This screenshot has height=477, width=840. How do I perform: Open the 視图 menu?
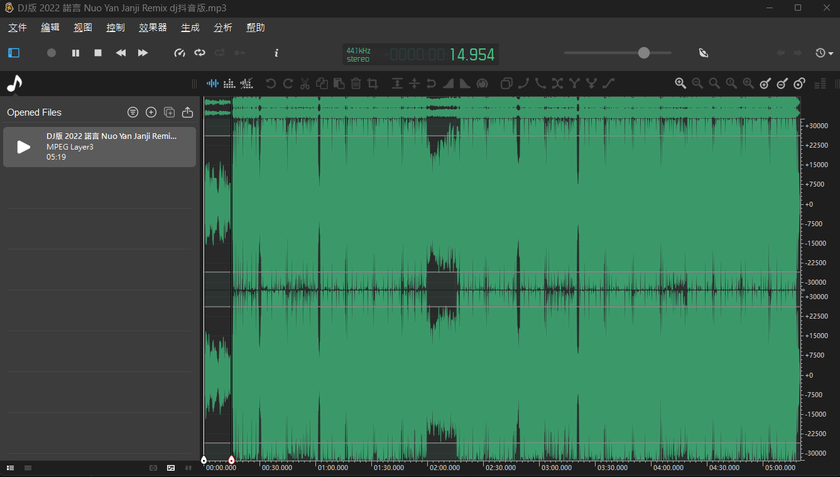(x=83, y=28)
